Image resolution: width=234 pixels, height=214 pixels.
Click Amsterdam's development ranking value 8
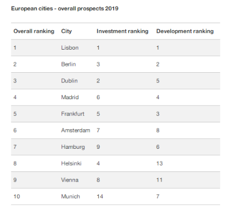tap(157, 130)
